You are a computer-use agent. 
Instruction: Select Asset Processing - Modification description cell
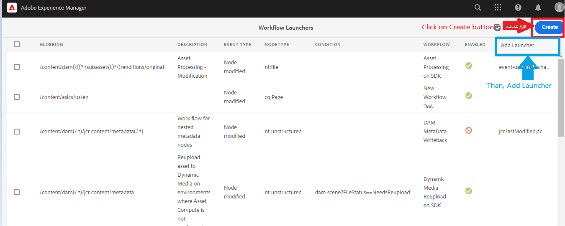[x=193, y=67]
